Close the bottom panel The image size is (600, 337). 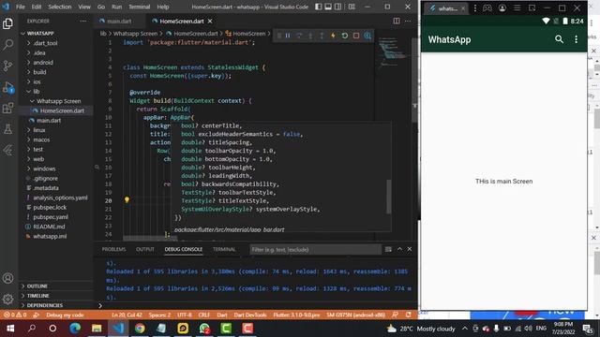[x=410, y=249]
